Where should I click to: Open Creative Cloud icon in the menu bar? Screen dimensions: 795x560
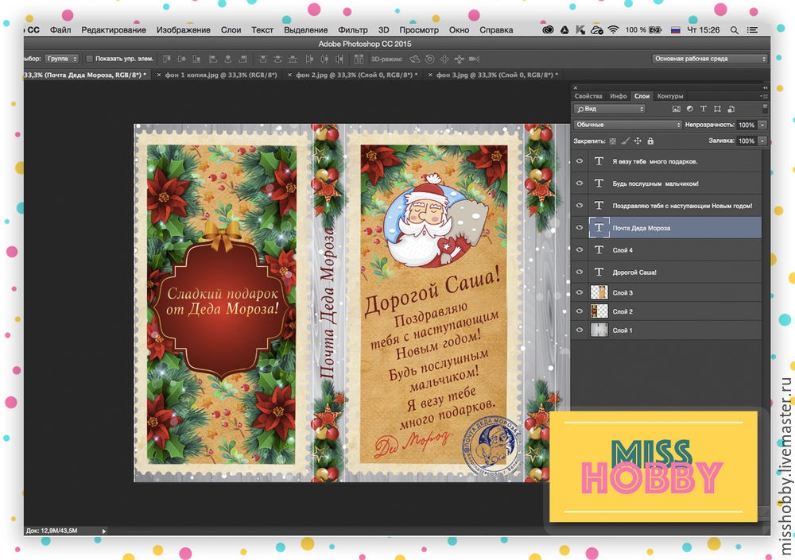pos(548,29)
